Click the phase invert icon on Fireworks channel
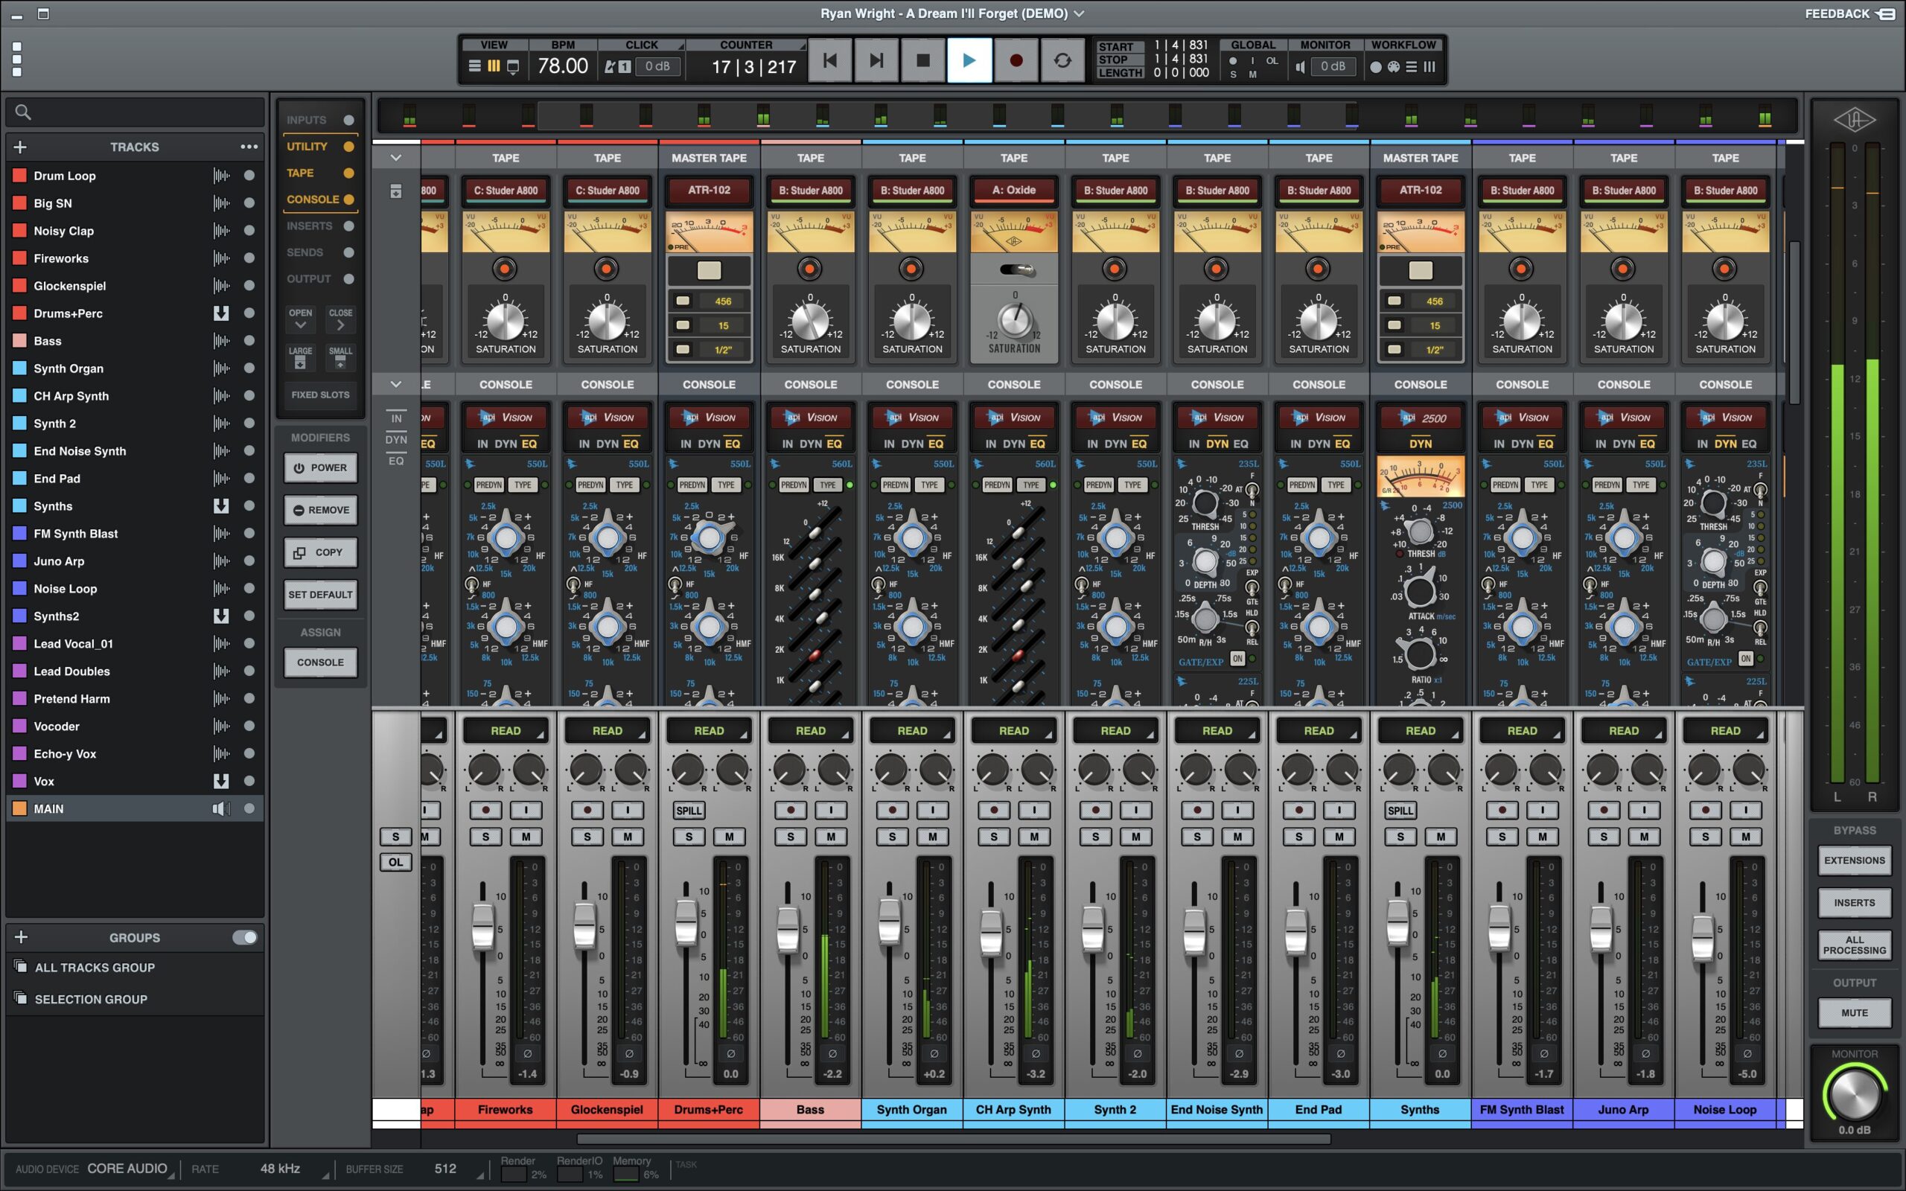1906x1191 pixels. pyautogui.click(x=527, y=1053)
